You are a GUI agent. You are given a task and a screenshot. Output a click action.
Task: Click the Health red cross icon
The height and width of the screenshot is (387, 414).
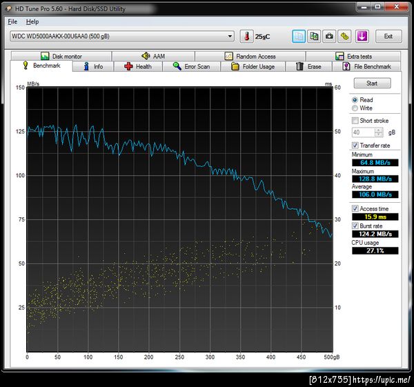point(128,66)
